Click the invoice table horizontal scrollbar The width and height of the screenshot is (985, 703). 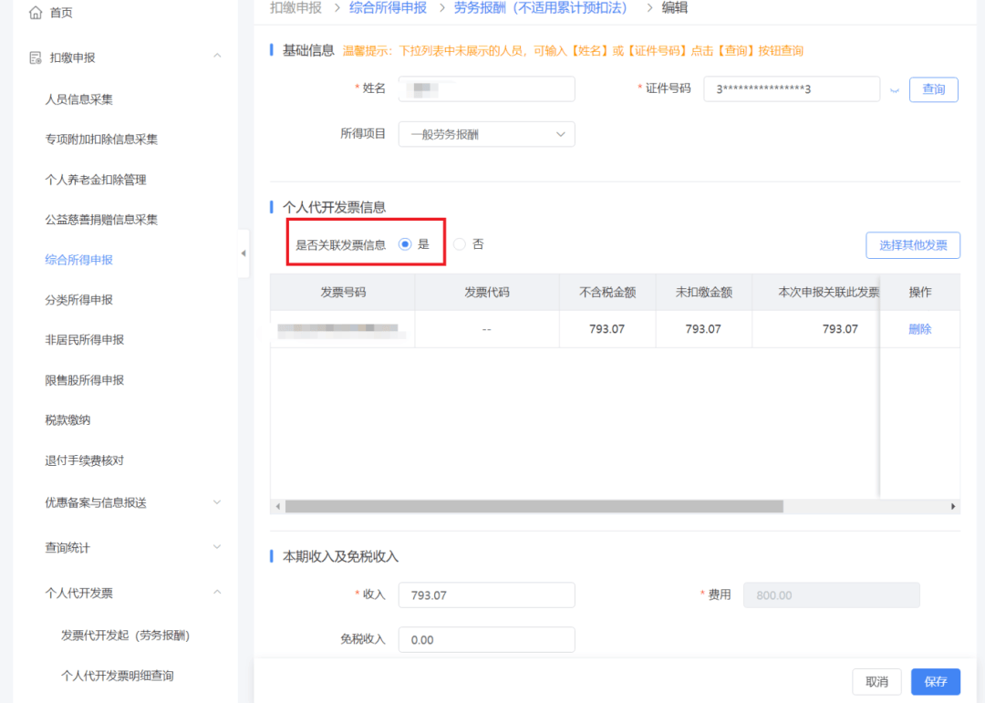(x=534, y=506)
